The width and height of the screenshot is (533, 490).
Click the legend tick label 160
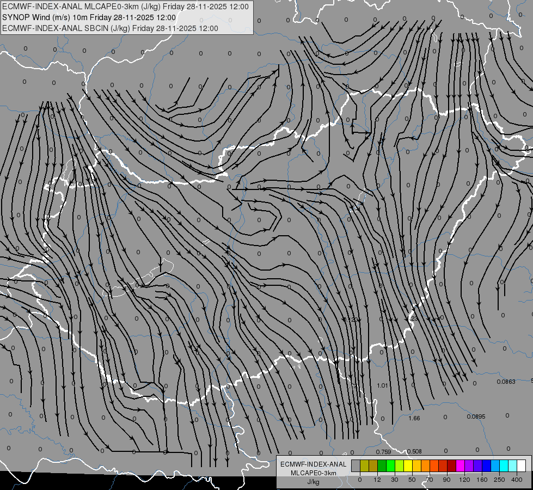pos(482,480)
